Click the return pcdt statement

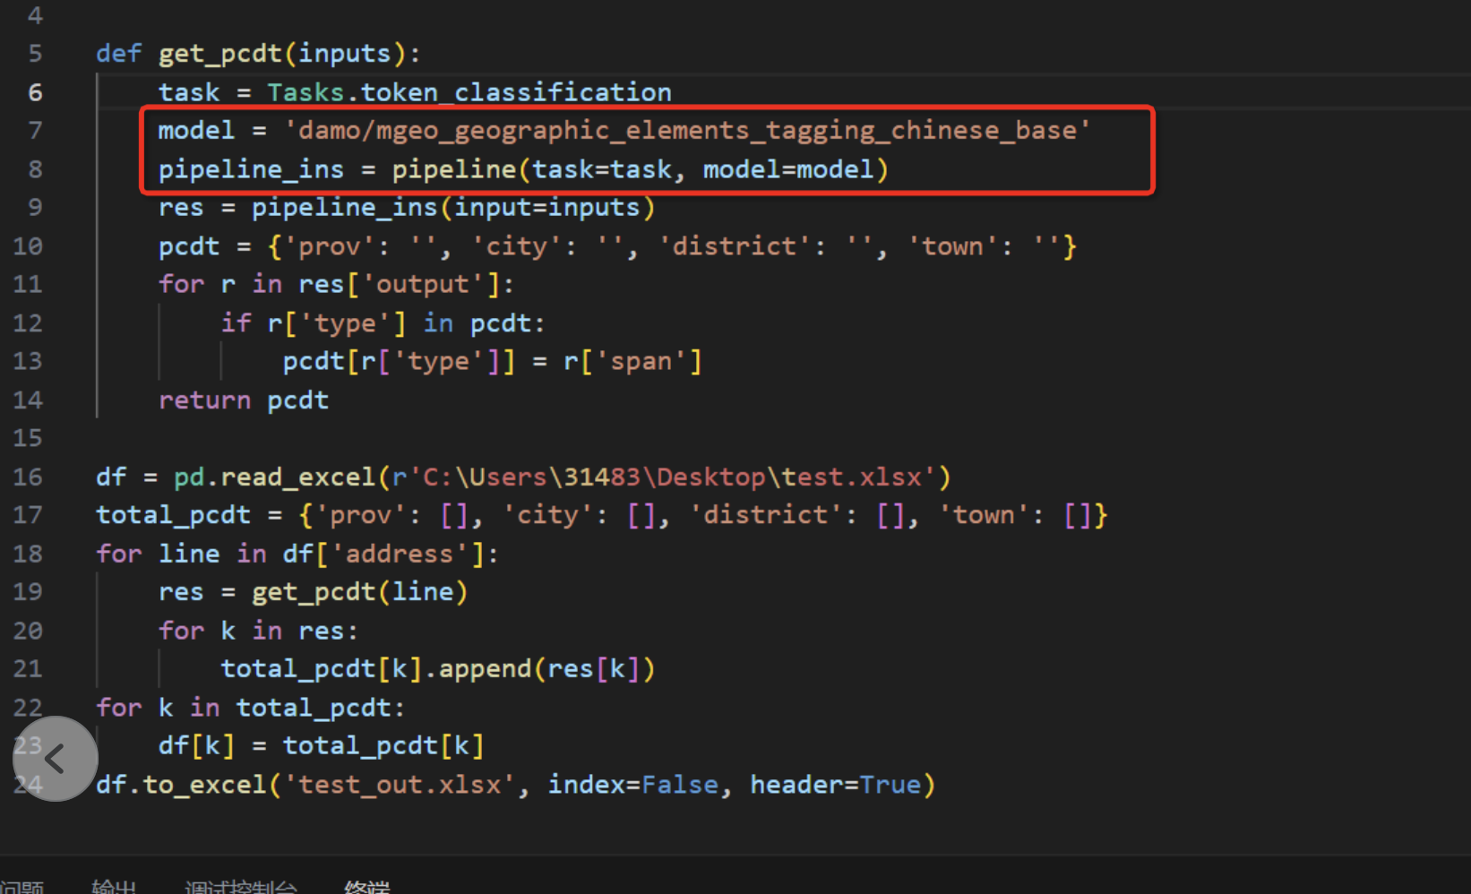coord(244,400)
